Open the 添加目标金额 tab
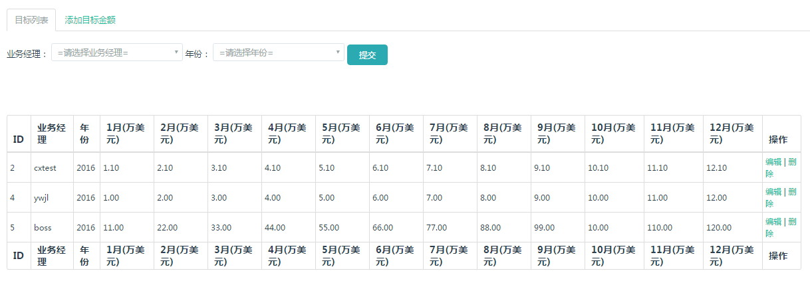Screen dimensions: 810x281 pos(90,20)
